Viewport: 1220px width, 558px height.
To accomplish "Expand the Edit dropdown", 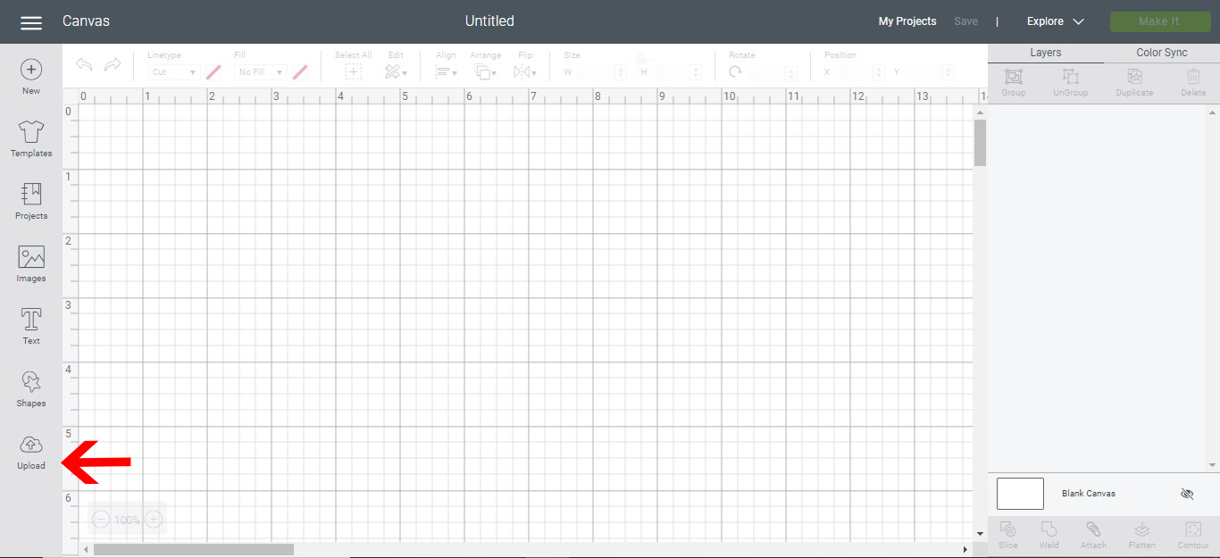I will click(x=396, y=72).
